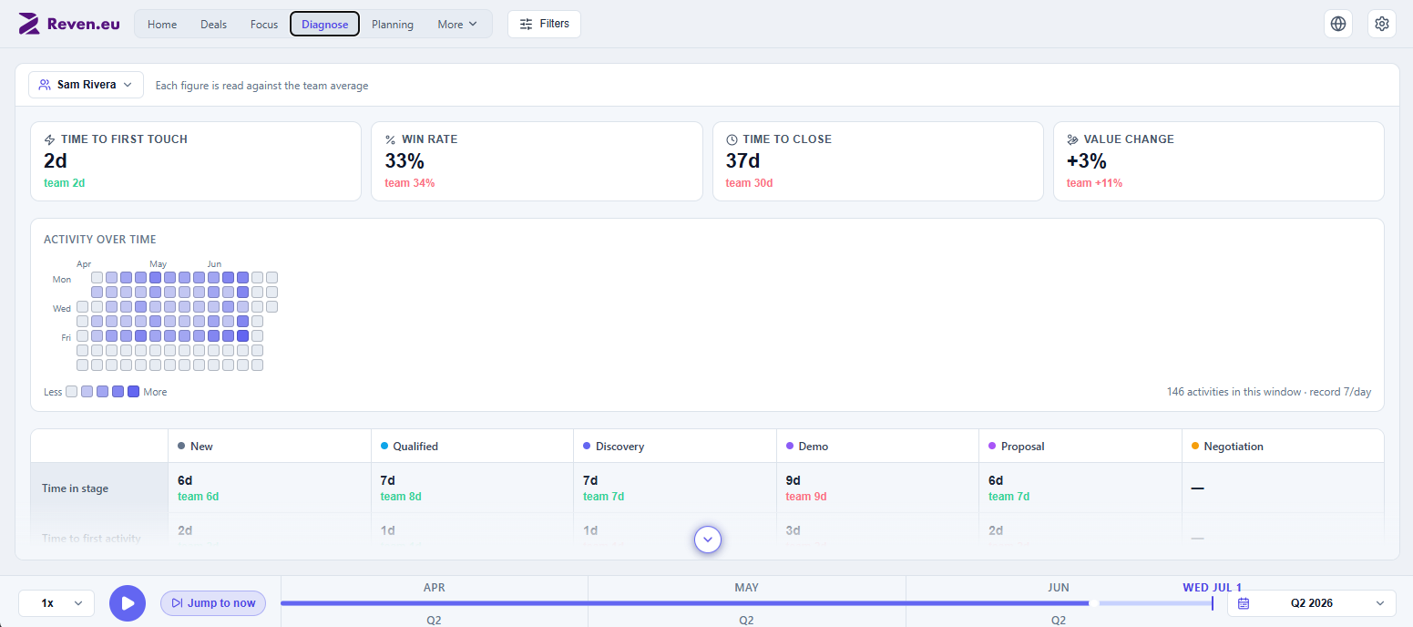The image size is (1413, 627).
Task: Open the Q2 2026 period dropdown
Action: (x=1312, y=603)
